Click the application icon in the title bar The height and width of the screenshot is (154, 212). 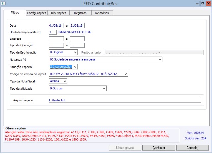click(3, 3)
